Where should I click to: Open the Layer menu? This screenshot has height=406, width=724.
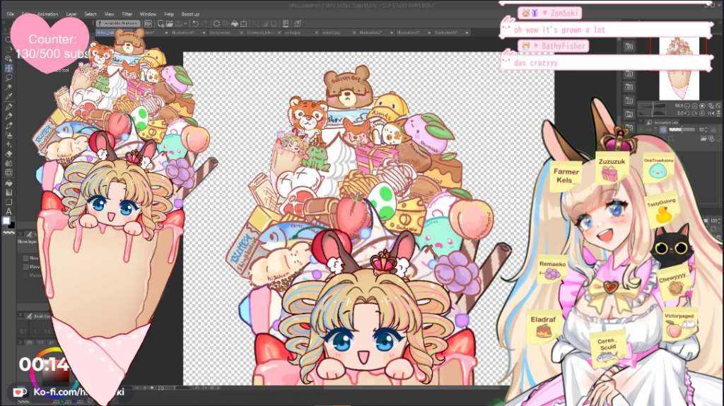71,14
